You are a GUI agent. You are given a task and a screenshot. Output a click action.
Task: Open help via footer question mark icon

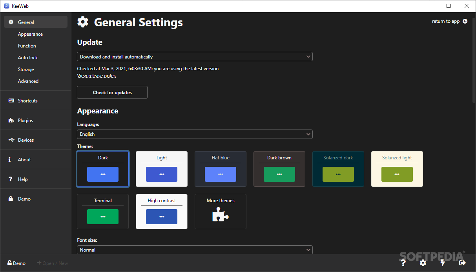coord(403,263)
